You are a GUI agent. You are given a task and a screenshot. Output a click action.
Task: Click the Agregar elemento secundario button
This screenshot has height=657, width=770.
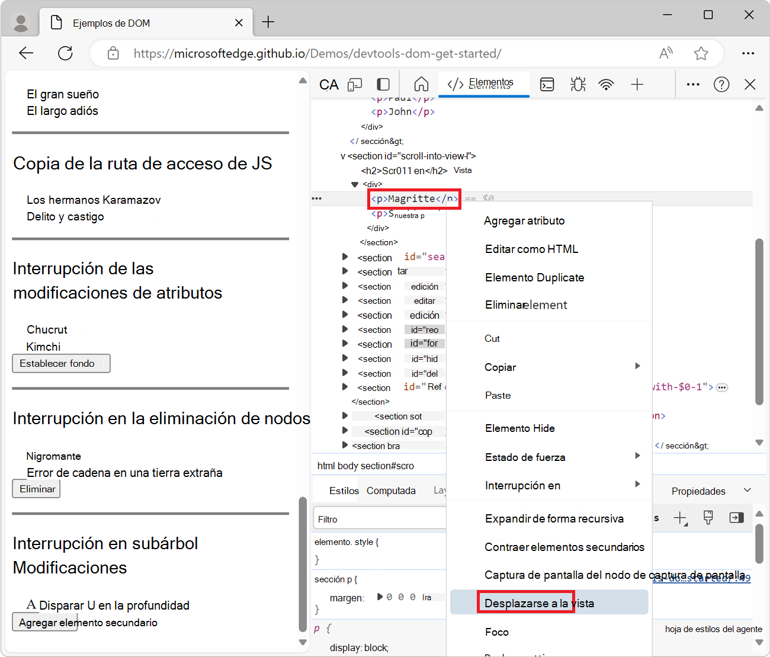click(x=45, y=622)
